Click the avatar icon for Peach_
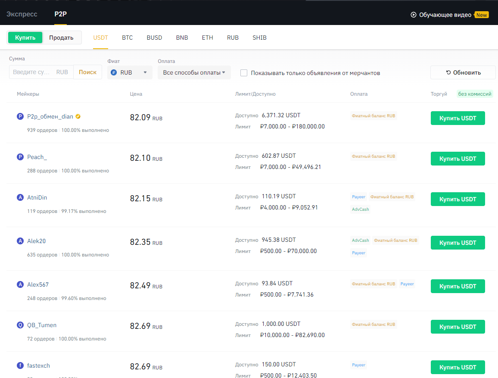498x378 pixels. [20, 157]
